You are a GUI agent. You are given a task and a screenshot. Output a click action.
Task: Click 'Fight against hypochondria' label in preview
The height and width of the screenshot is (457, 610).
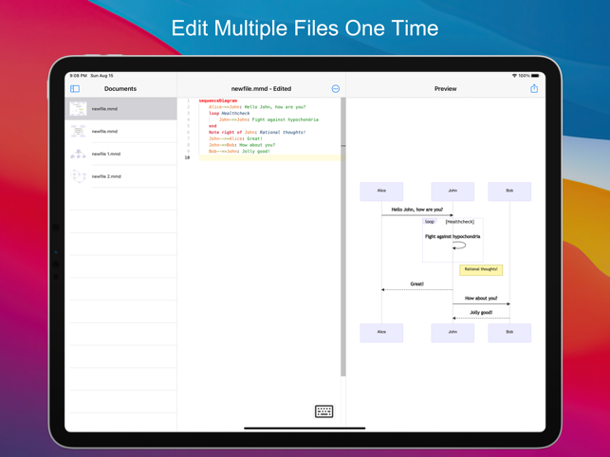(x=453, y=236)
